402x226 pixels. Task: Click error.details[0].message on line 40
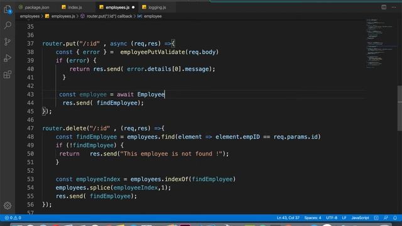pyautogui.click(x=168, y=69)
